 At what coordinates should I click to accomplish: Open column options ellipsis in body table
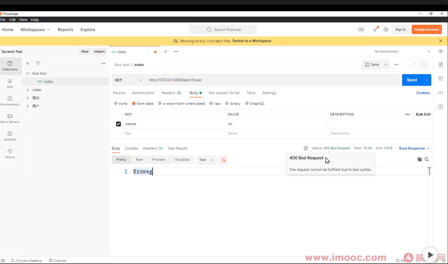[407, 114]
